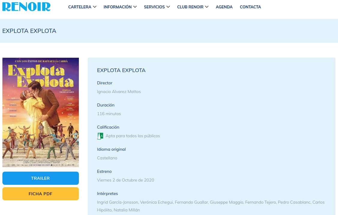338x215 pixels.
Task: Click the Explota Explota title in info card
Action: 121,70
